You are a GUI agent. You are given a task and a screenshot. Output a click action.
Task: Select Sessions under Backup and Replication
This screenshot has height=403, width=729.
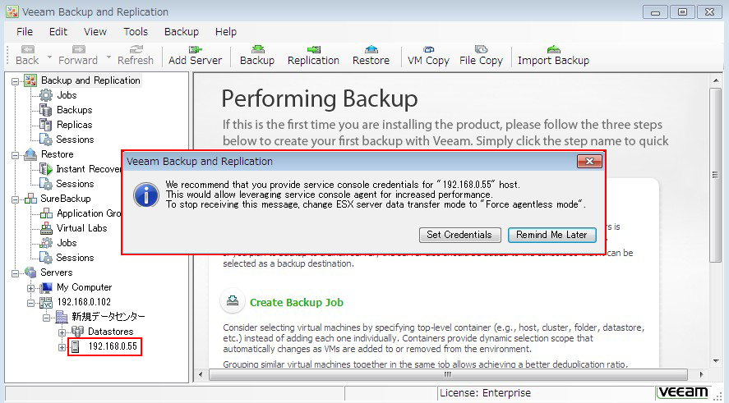[x=75, y=140]
